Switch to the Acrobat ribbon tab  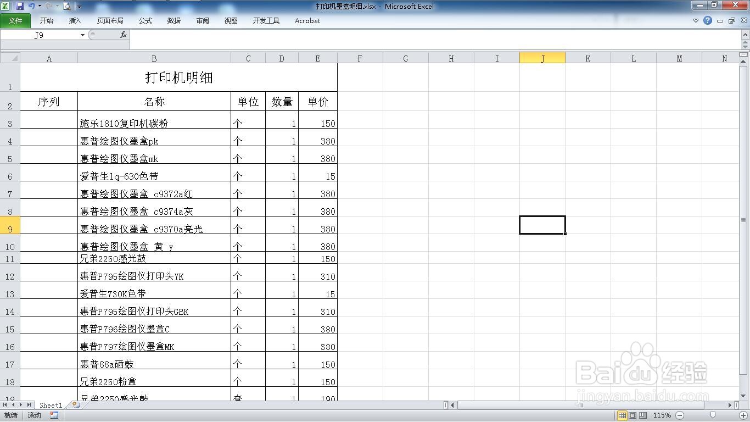pos(307,21)
